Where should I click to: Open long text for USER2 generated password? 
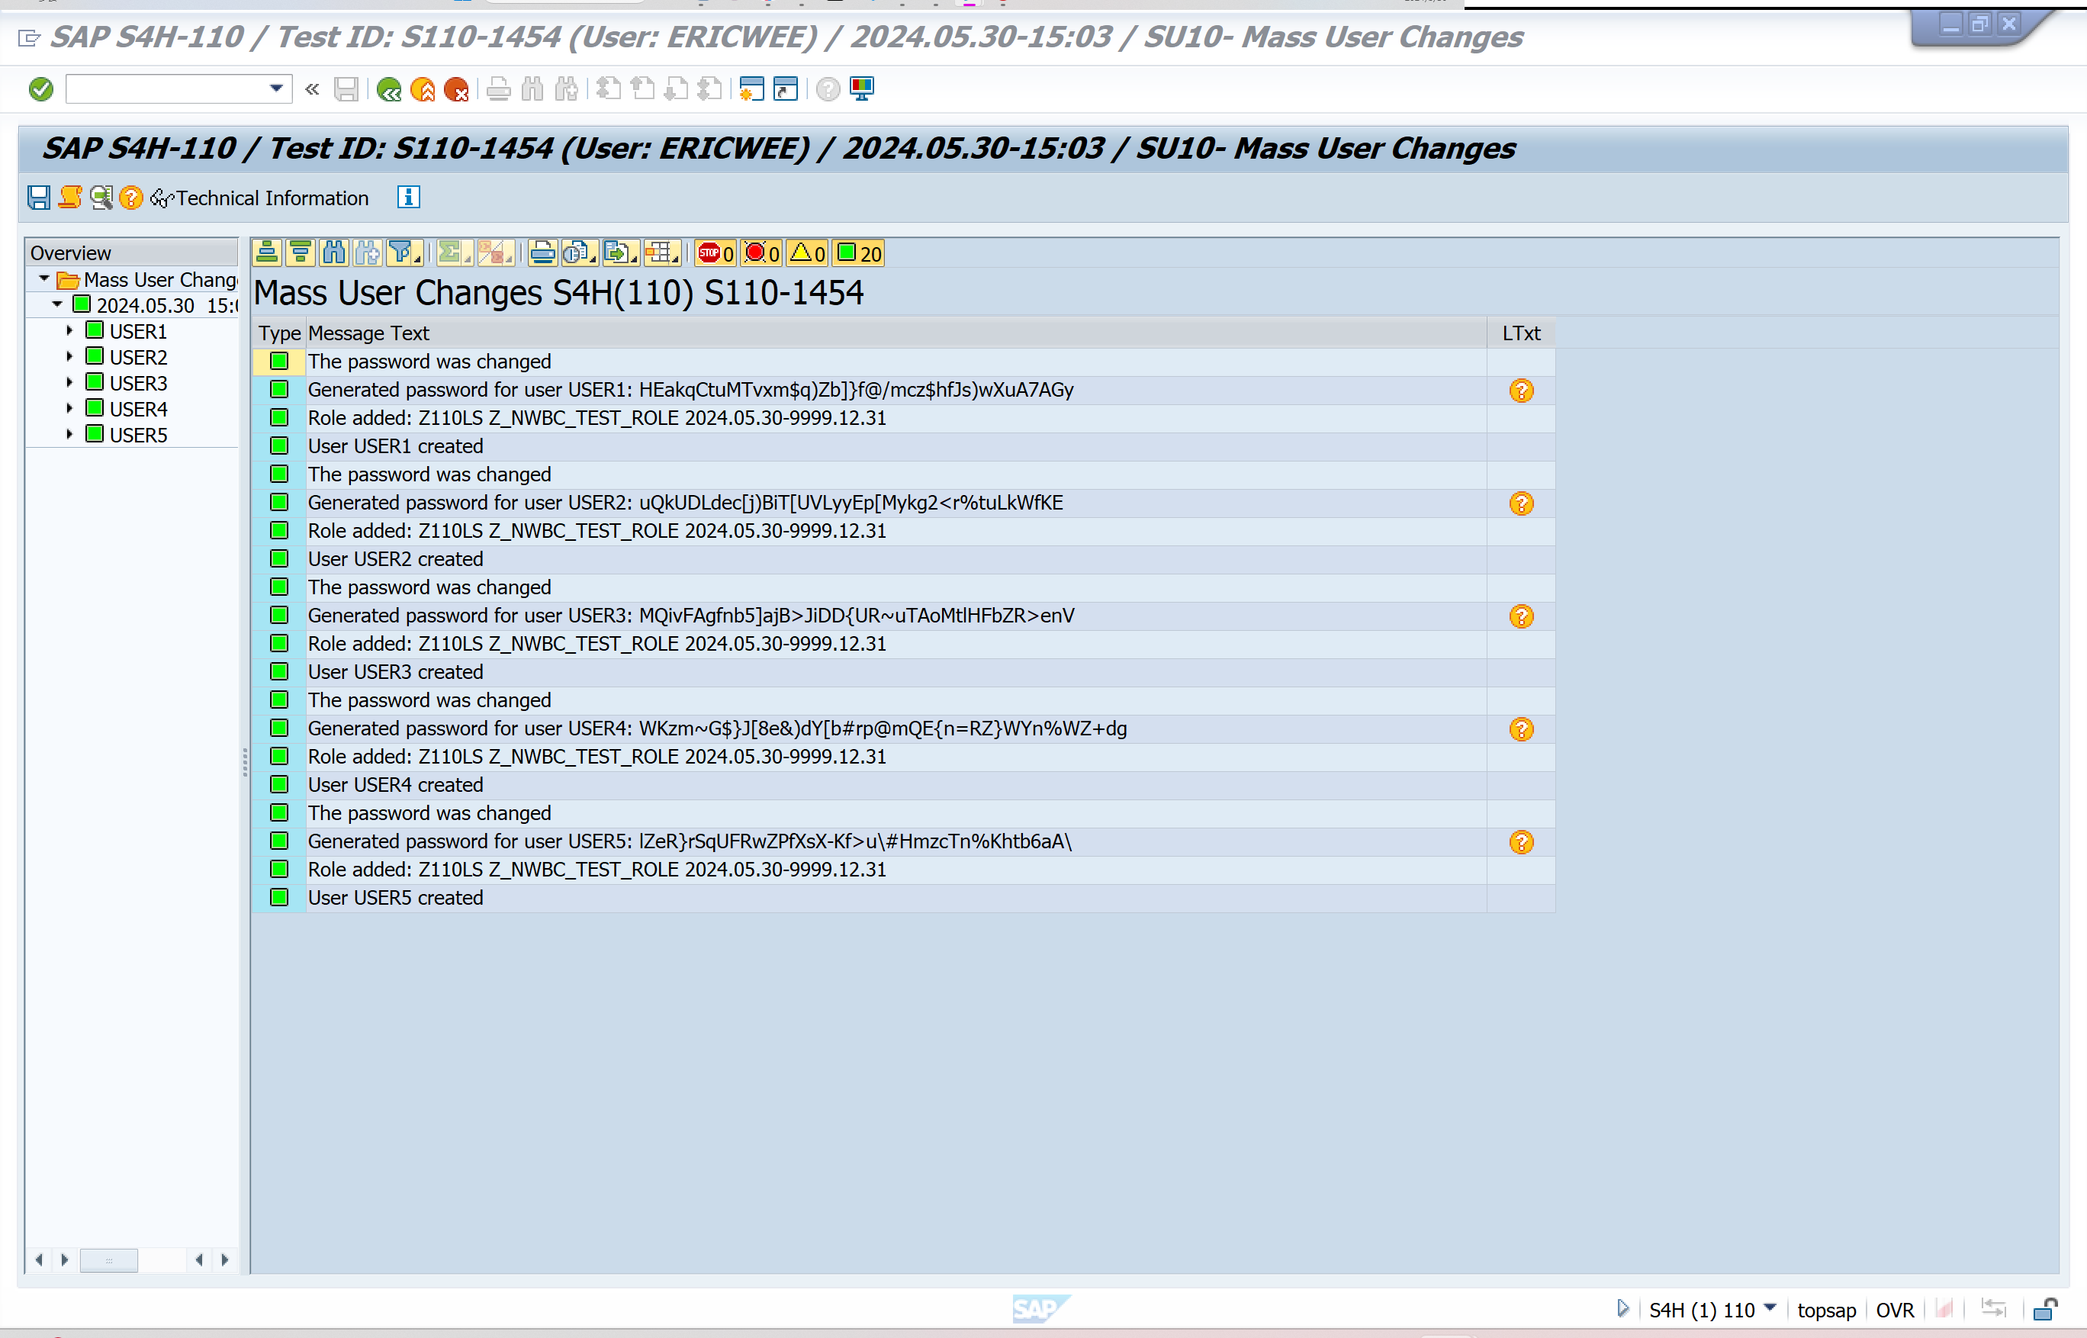tap(1521, 504)
